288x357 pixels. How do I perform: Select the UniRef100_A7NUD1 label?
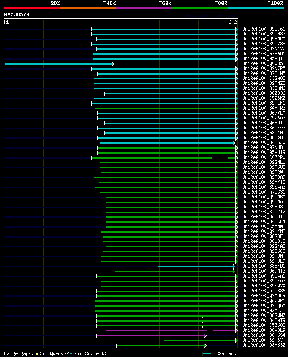tap(264, 148)
